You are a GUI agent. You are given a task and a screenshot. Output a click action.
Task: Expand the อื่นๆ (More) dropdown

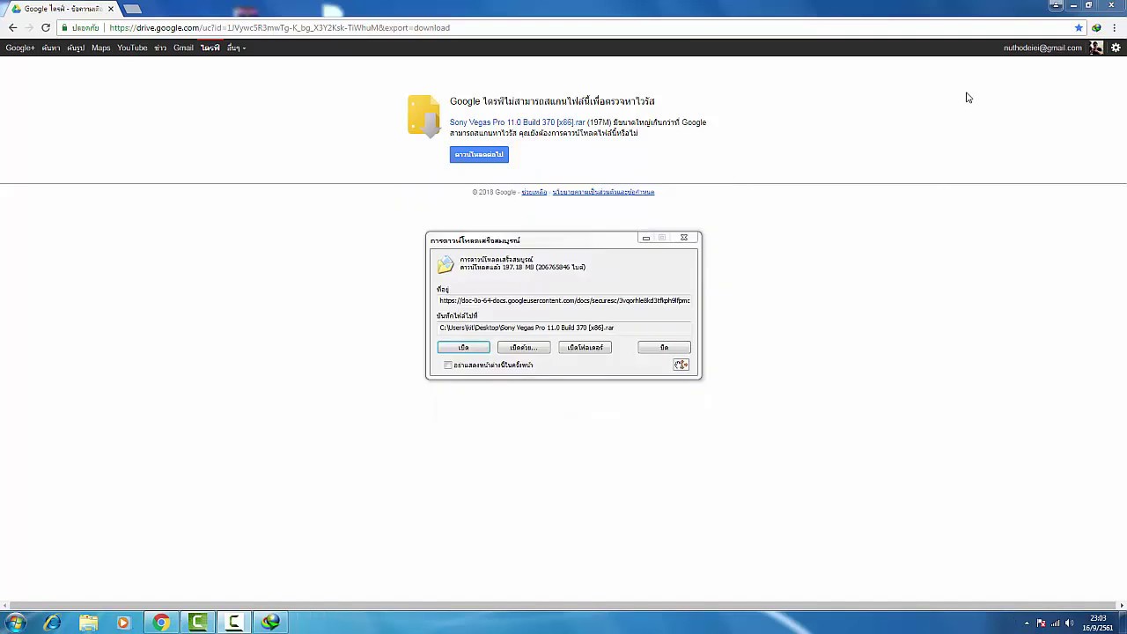click(236, 48)
